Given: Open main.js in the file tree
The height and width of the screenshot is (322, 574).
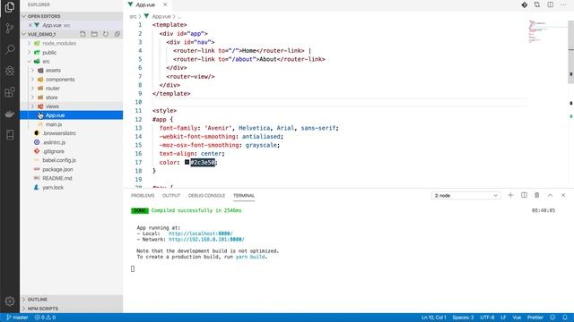Looking at the screenshot, I should click(x=72, y=124).
